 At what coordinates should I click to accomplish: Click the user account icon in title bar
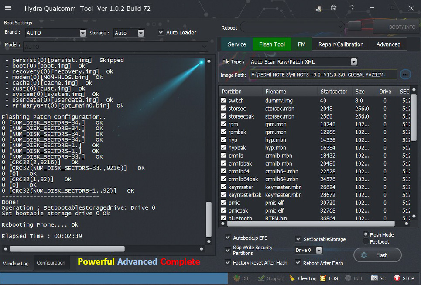click(319, 8)
